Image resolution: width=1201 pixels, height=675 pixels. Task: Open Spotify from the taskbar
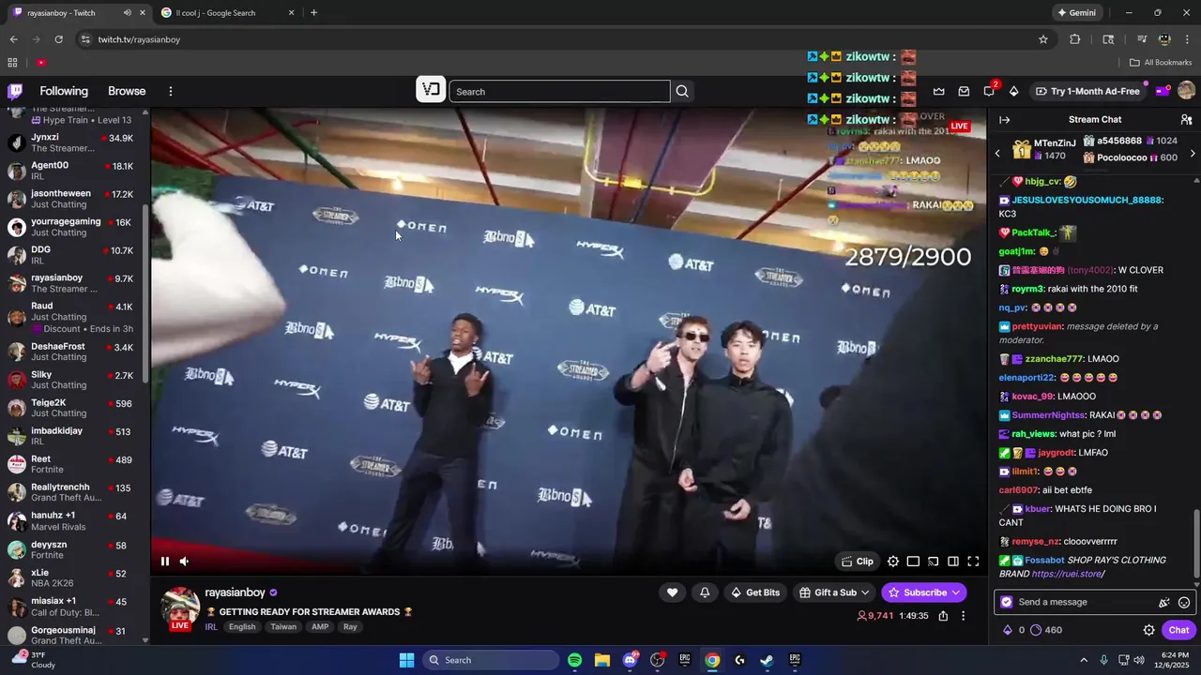point(575,660)
